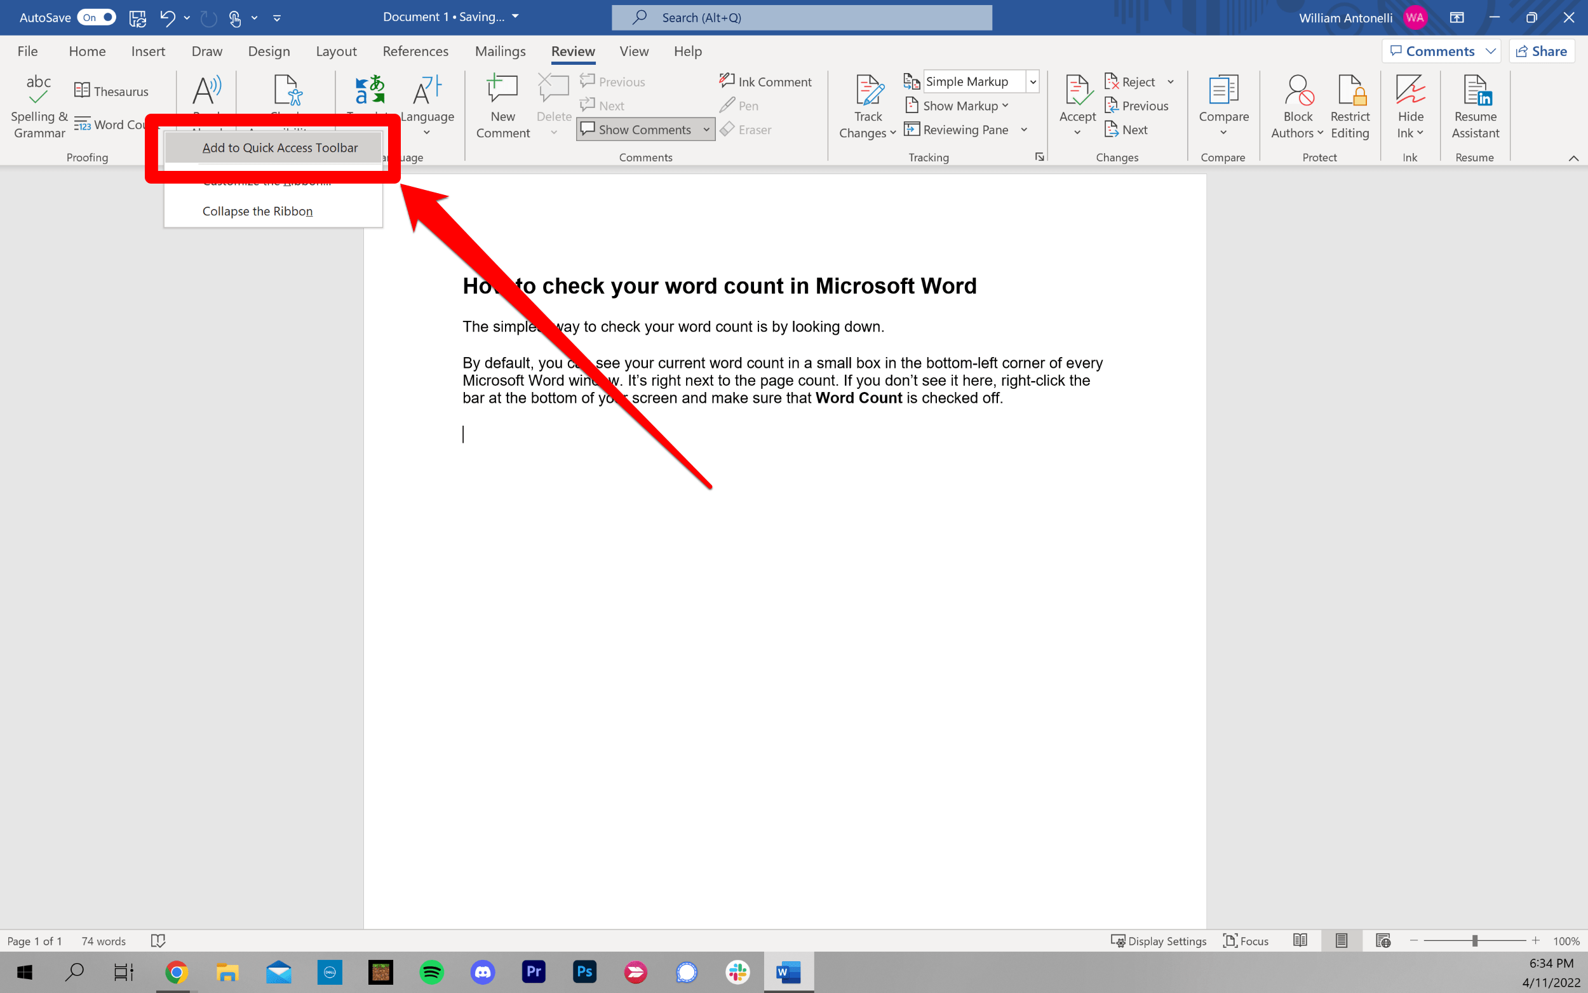Image resolution: width=1588 pixels, height=993 pixels.
Task: Open the Thesaurus tool
Action: [x=112, y=91]
